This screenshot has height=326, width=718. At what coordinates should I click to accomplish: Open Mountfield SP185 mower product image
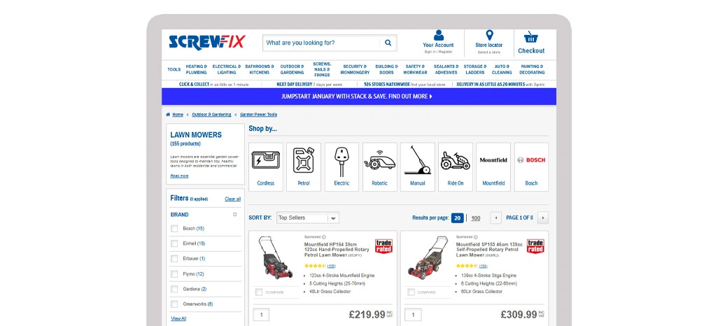pos(428,257)
